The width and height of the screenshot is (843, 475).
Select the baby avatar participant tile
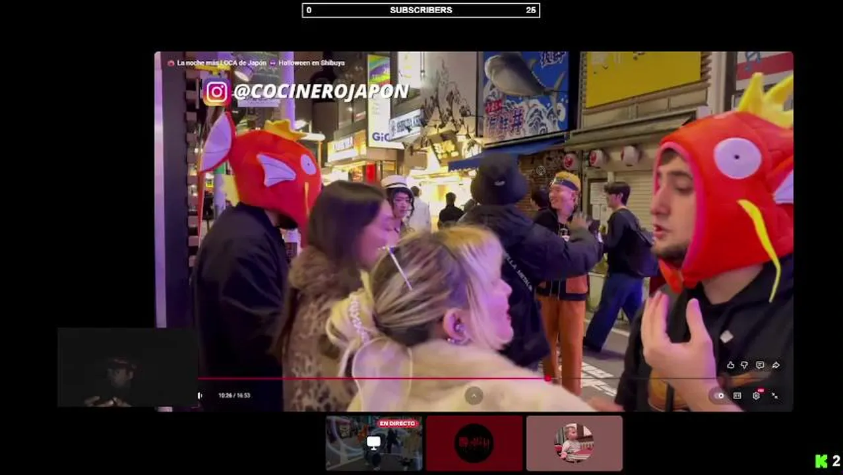(575, 443)
